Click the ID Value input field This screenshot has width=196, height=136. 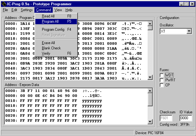coord(186,118)
